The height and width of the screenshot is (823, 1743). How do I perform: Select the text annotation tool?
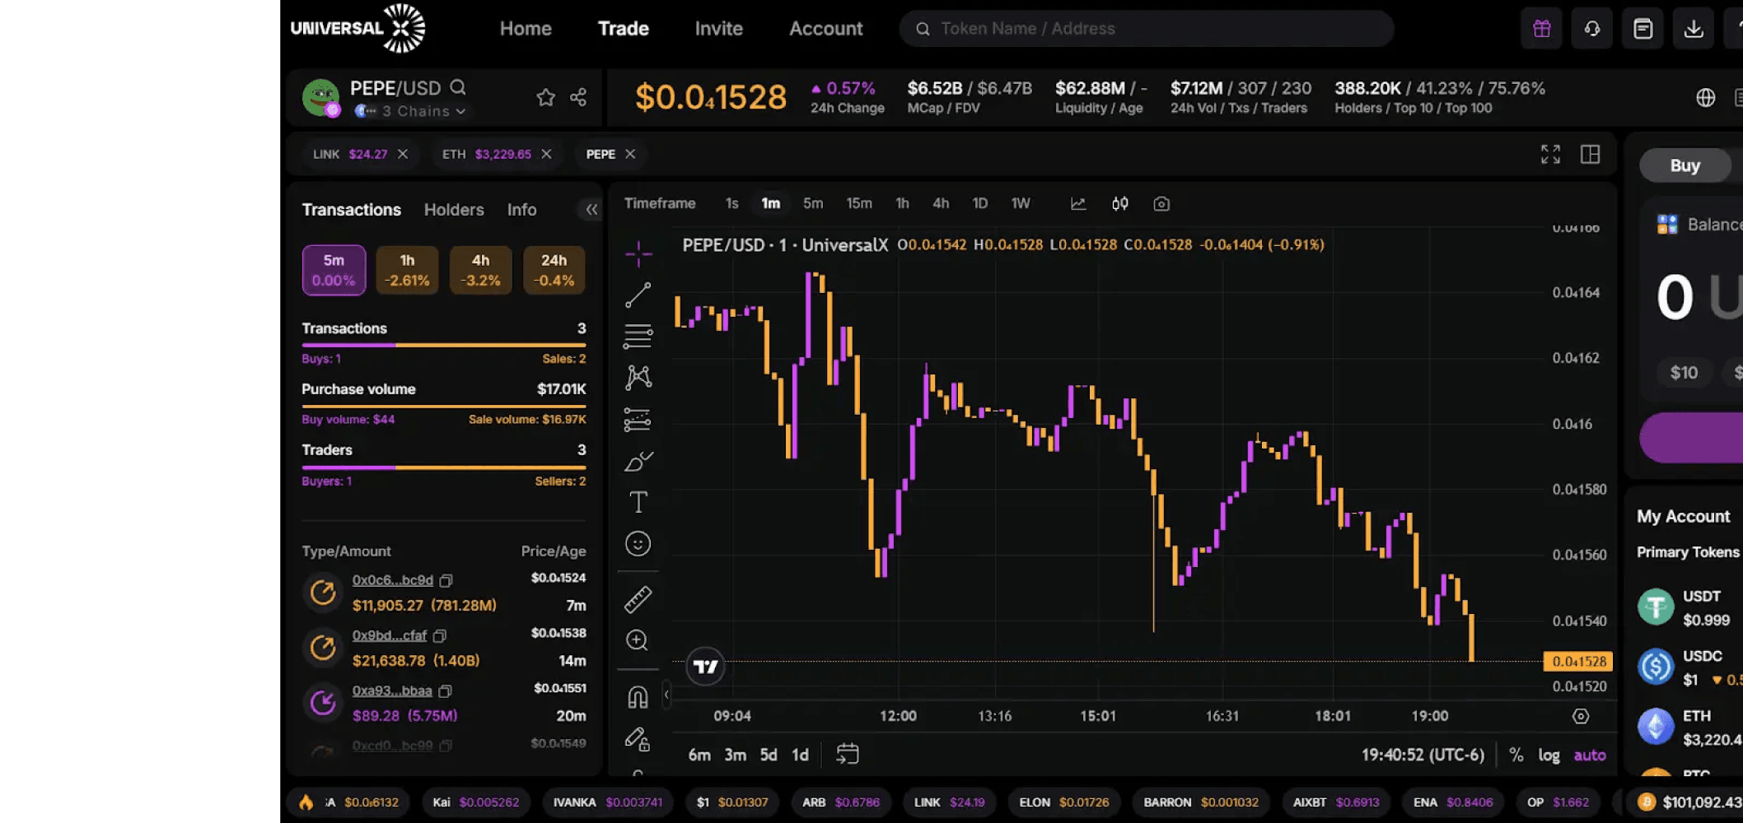638,501
